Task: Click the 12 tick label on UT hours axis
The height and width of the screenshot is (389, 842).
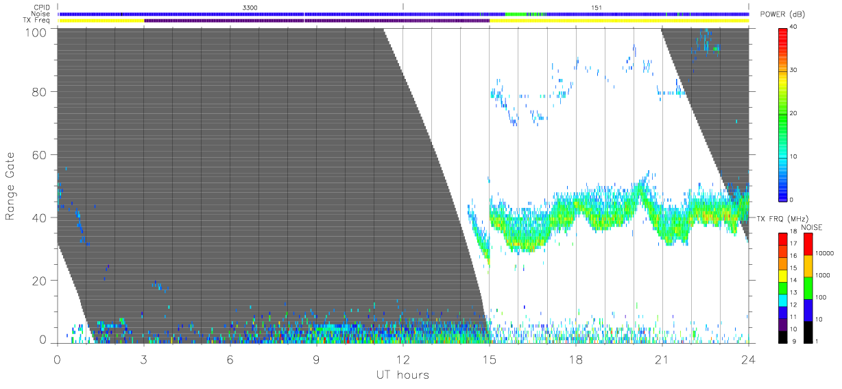Action: tap(403, 359)
